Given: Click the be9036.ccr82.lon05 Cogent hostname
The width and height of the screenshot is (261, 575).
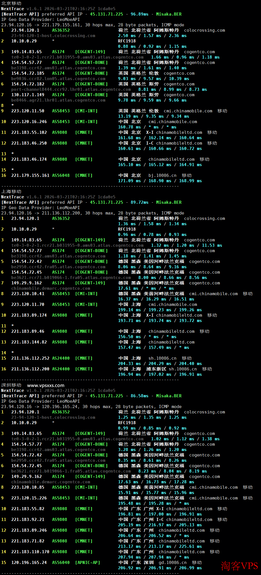Looking at the screenshot, I should (x=58, y=79).
